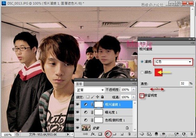The height and width of the screenshot is (138, 196).
Task: Click mask link chain on 曝光度 1 layer
Action: point(92,112)
